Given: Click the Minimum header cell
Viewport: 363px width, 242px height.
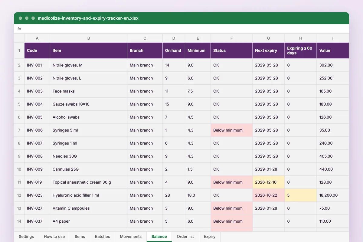Looking at the screenshot, I should (198, 51).
